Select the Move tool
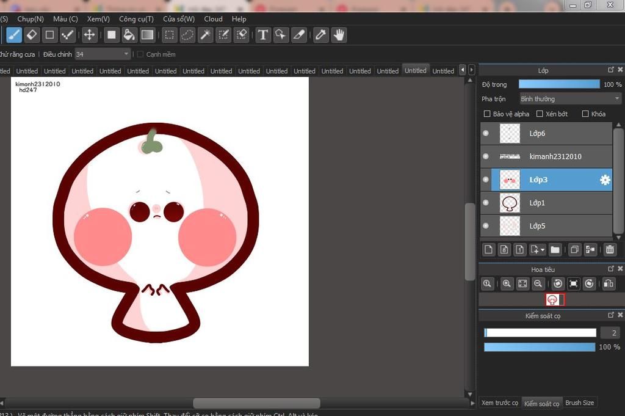 (x=89, y=35)
